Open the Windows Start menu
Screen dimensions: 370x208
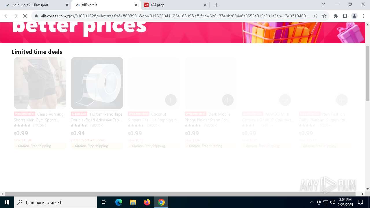click(x=7, y=202)
